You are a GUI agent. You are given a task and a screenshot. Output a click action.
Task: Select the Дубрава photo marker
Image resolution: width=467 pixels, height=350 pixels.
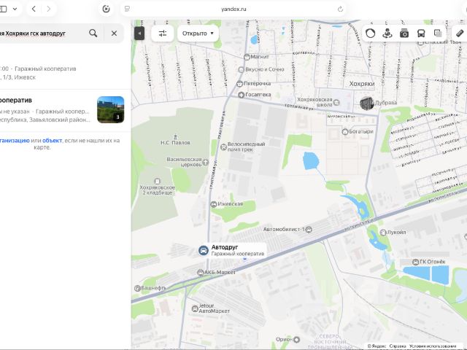(x=367, y=103)
